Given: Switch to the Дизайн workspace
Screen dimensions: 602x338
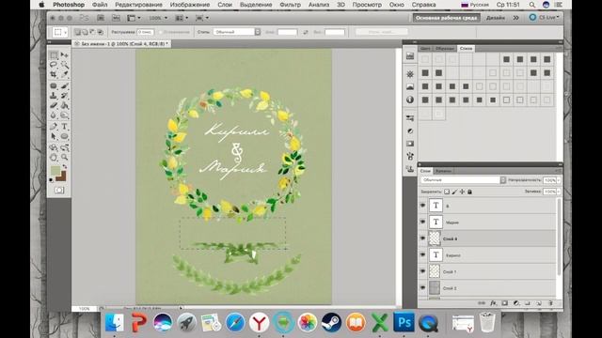Looking at the screenshot, I should click(496, 18).
